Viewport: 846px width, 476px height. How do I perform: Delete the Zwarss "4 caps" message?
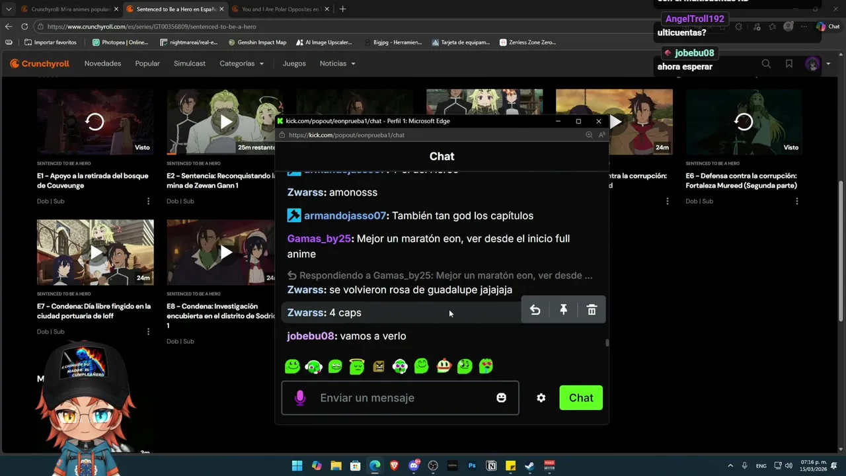pos(592,310)
